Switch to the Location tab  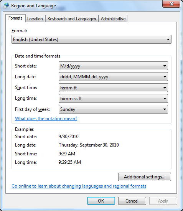pos(35,19)
